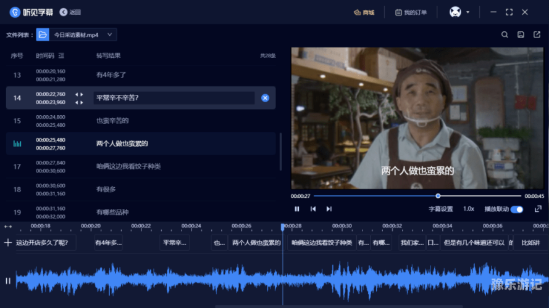
Task: Click the video progress slider handle
Action: 438,196
